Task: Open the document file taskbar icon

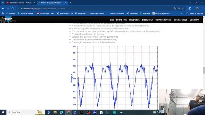Action: click(x=102, y=112)
